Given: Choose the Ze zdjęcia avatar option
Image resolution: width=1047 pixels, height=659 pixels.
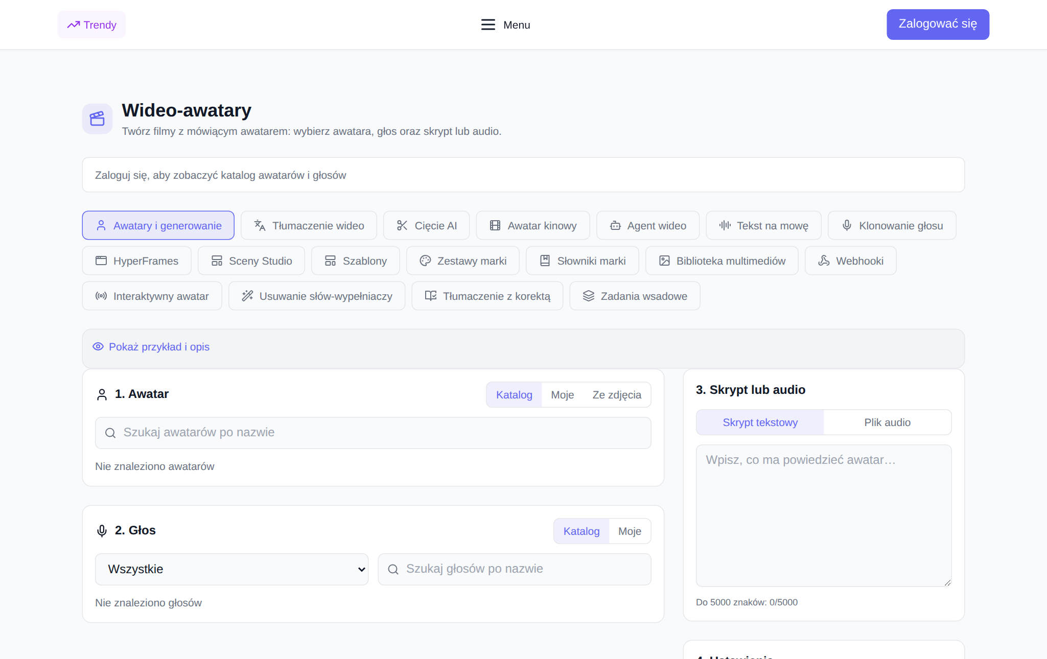Looking at the screenshot, I should coord(617,394).
